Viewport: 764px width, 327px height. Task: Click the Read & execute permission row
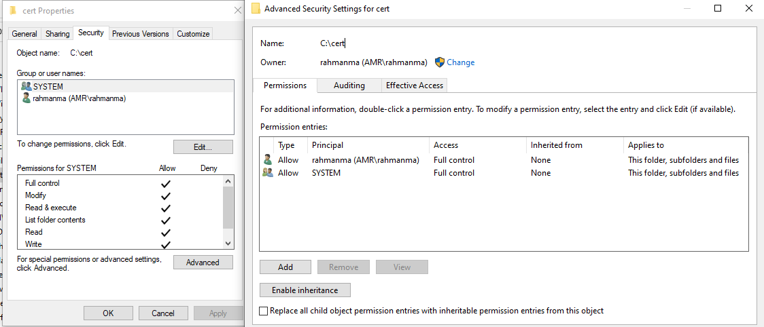tap(121, 208)
